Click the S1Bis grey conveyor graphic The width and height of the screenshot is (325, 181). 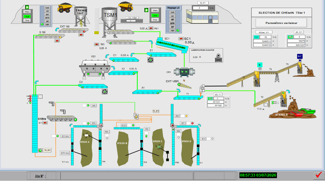(62, 119)
